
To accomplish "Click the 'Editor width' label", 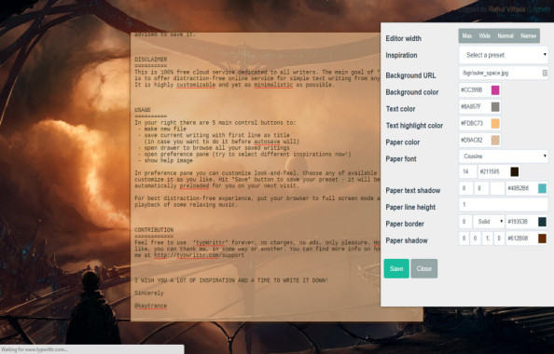I will [x=404, y=38].
